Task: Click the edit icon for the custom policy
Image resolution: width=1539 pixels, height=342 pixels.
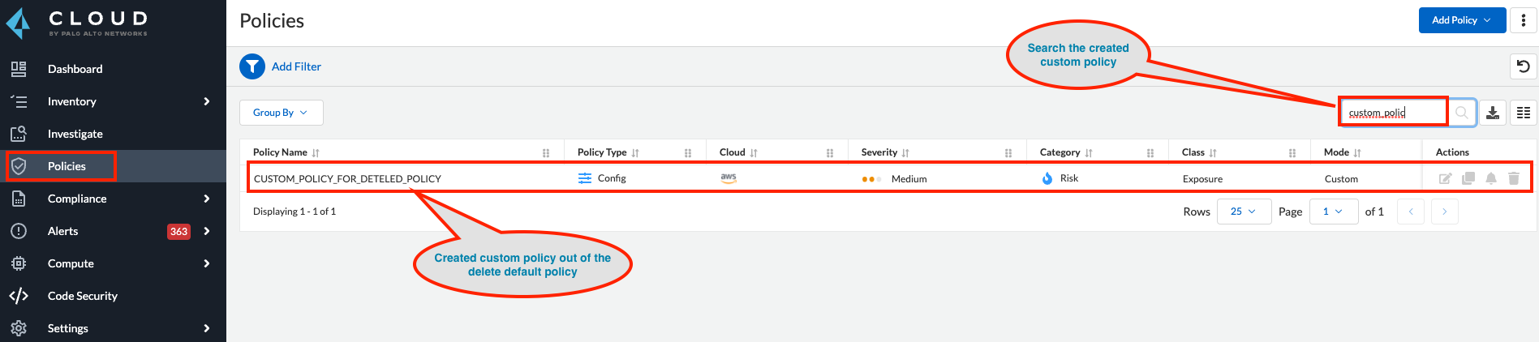Action: click(x=1445, y=178)
